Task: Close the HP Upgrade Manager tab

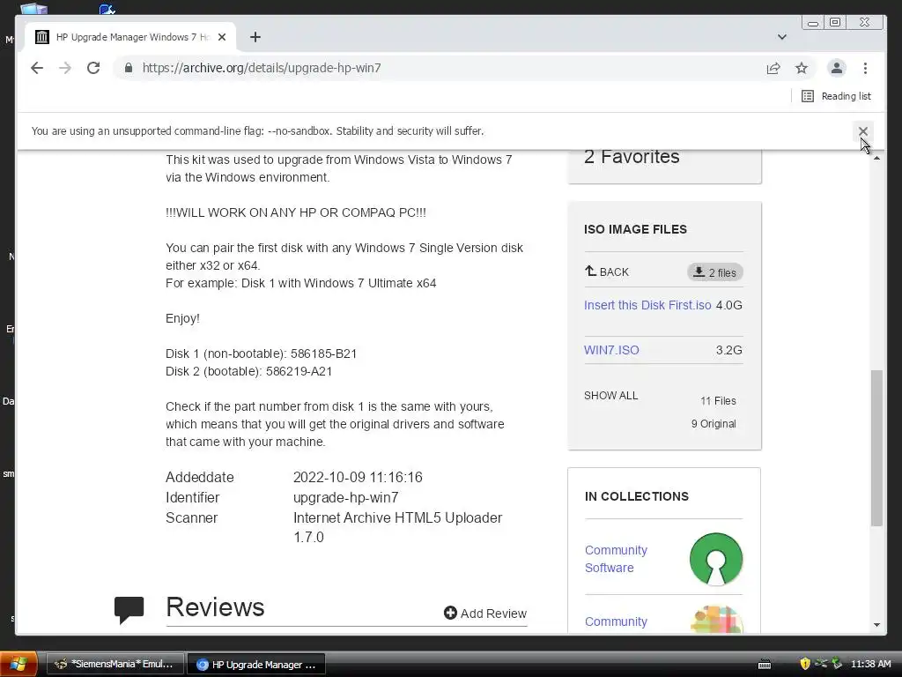Action: (x=222, y=37)
